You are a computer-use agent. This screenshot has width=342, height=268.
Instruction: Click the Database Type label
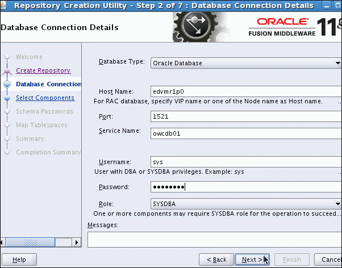(x=122, y=62)
